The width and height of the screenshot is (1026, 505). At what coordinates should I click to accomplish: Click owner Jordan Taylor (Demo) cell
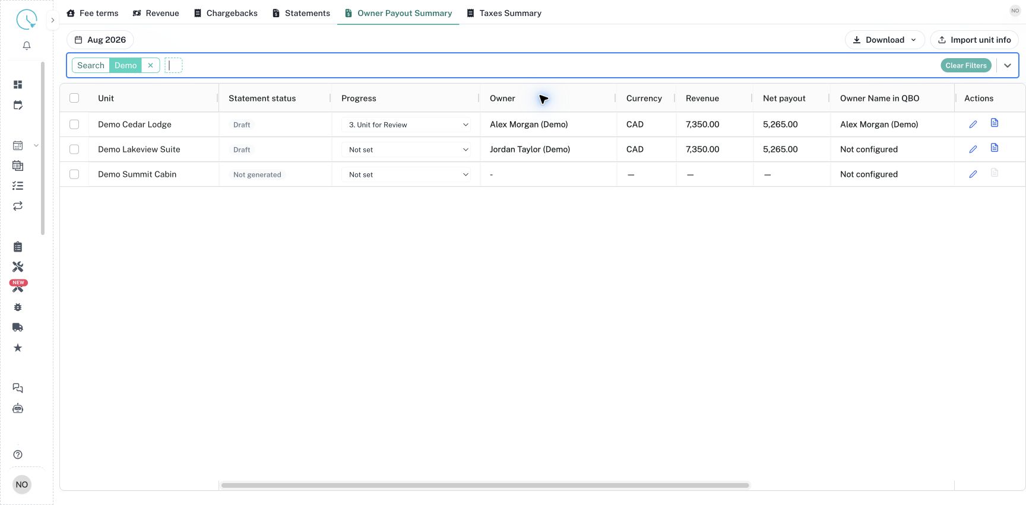[x=530, y=150]
